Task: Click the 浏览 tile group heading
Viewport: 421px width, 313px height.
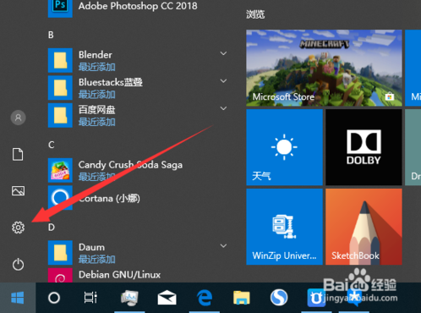Action: pos(255,14)
